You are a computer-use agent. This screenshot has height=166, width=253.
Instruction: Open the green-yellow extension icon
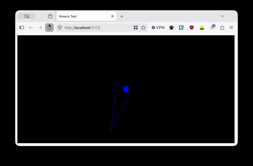(202, 28)
